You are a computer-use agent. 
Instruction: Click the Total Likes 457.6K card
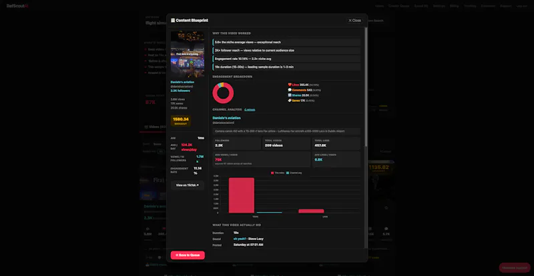click(336, 143)
